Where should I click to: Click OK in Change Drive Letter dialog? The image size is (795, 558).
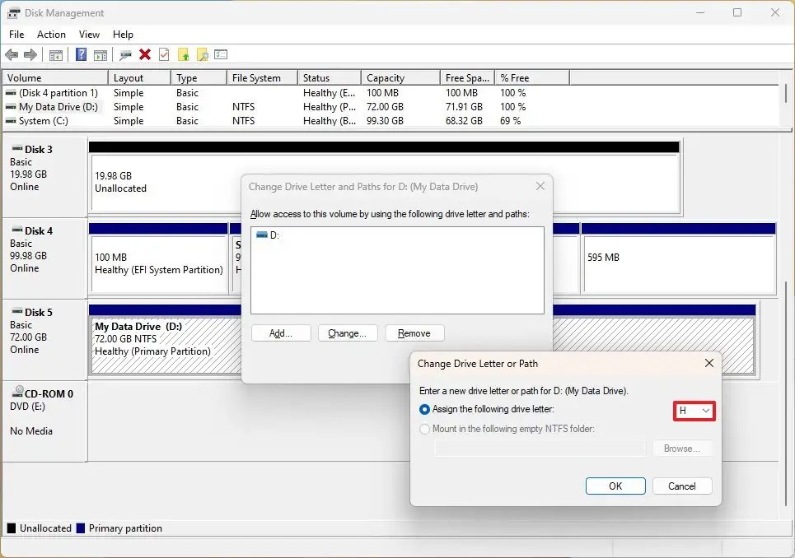615,486
